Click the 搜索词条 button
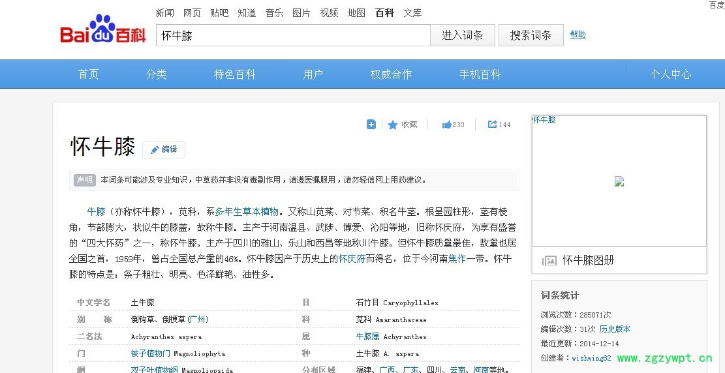Image resolution: width=725 pixels, height=373 pixels. coord(531,35)
